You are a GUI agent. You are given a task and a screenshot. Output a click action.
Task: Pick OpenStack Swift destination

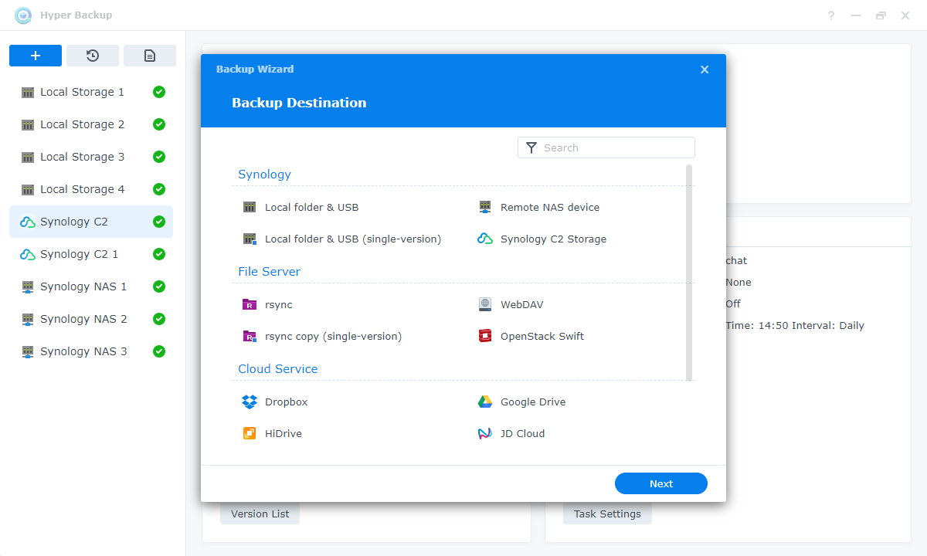[541, 336]
